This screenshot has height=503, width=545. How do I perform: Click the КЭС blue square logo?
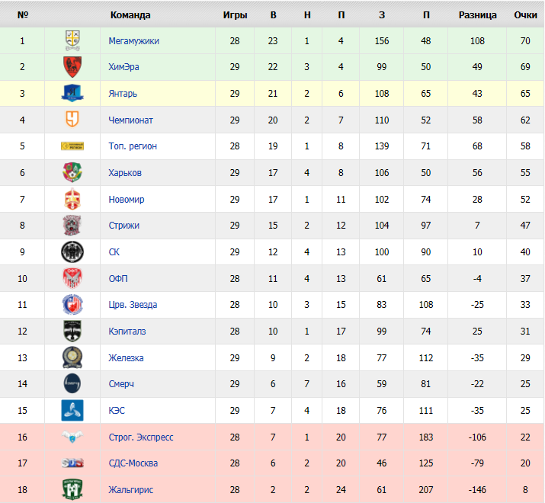[72, 410]
